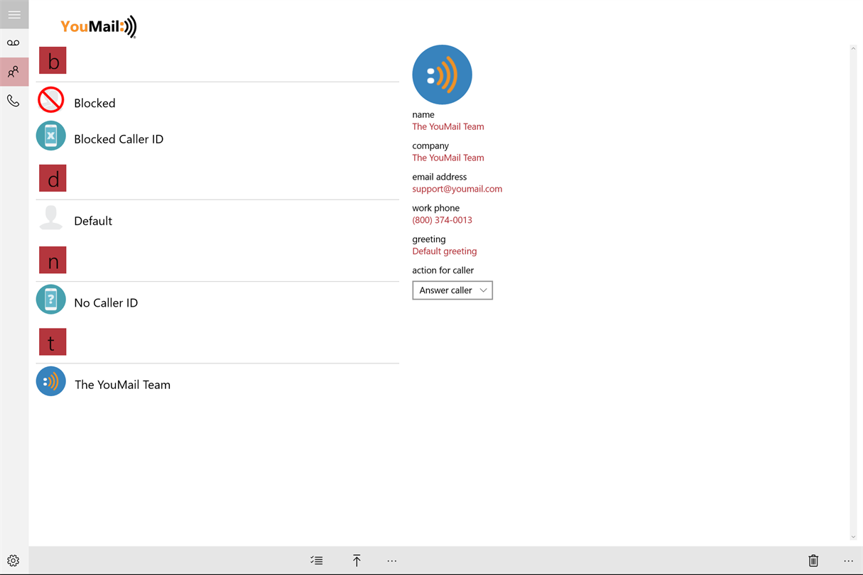Open center toolbar more options ellipsis

click(x=392, y=561)
